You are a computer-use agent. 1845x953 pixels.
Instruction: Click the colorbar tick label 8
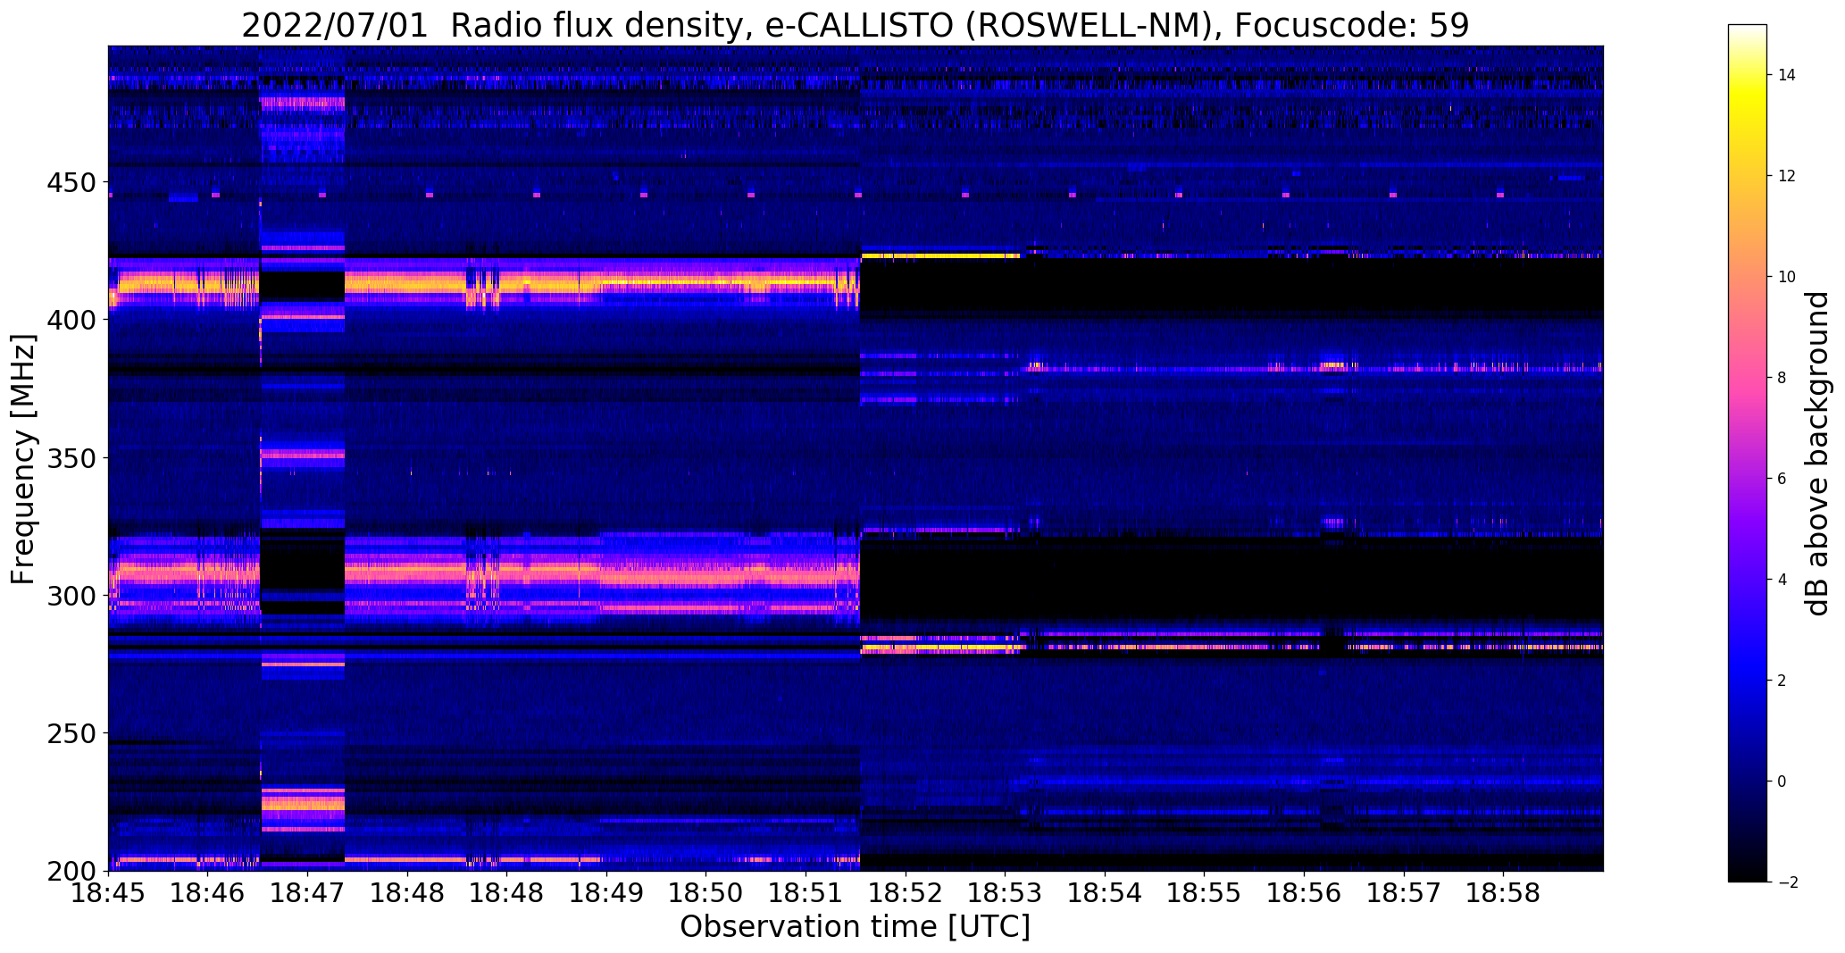click(1782, 378)
